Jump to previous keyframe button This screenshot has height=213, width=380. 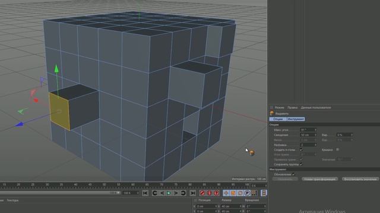click(x=154, y=193)
